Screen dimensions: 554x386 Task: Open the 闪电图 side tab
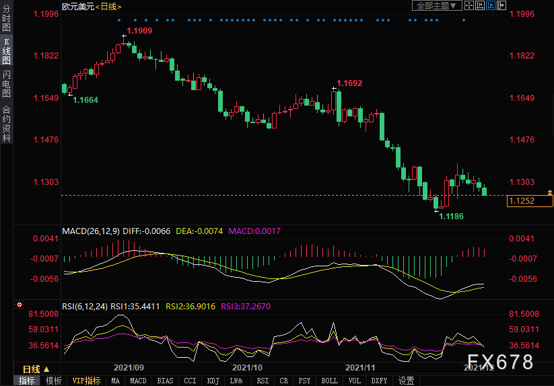pyautogui.click(x=6, y=83)
